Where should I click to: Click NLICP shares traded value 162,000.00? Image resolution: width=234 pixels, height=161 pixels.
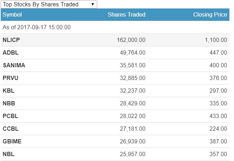[131, 40]
